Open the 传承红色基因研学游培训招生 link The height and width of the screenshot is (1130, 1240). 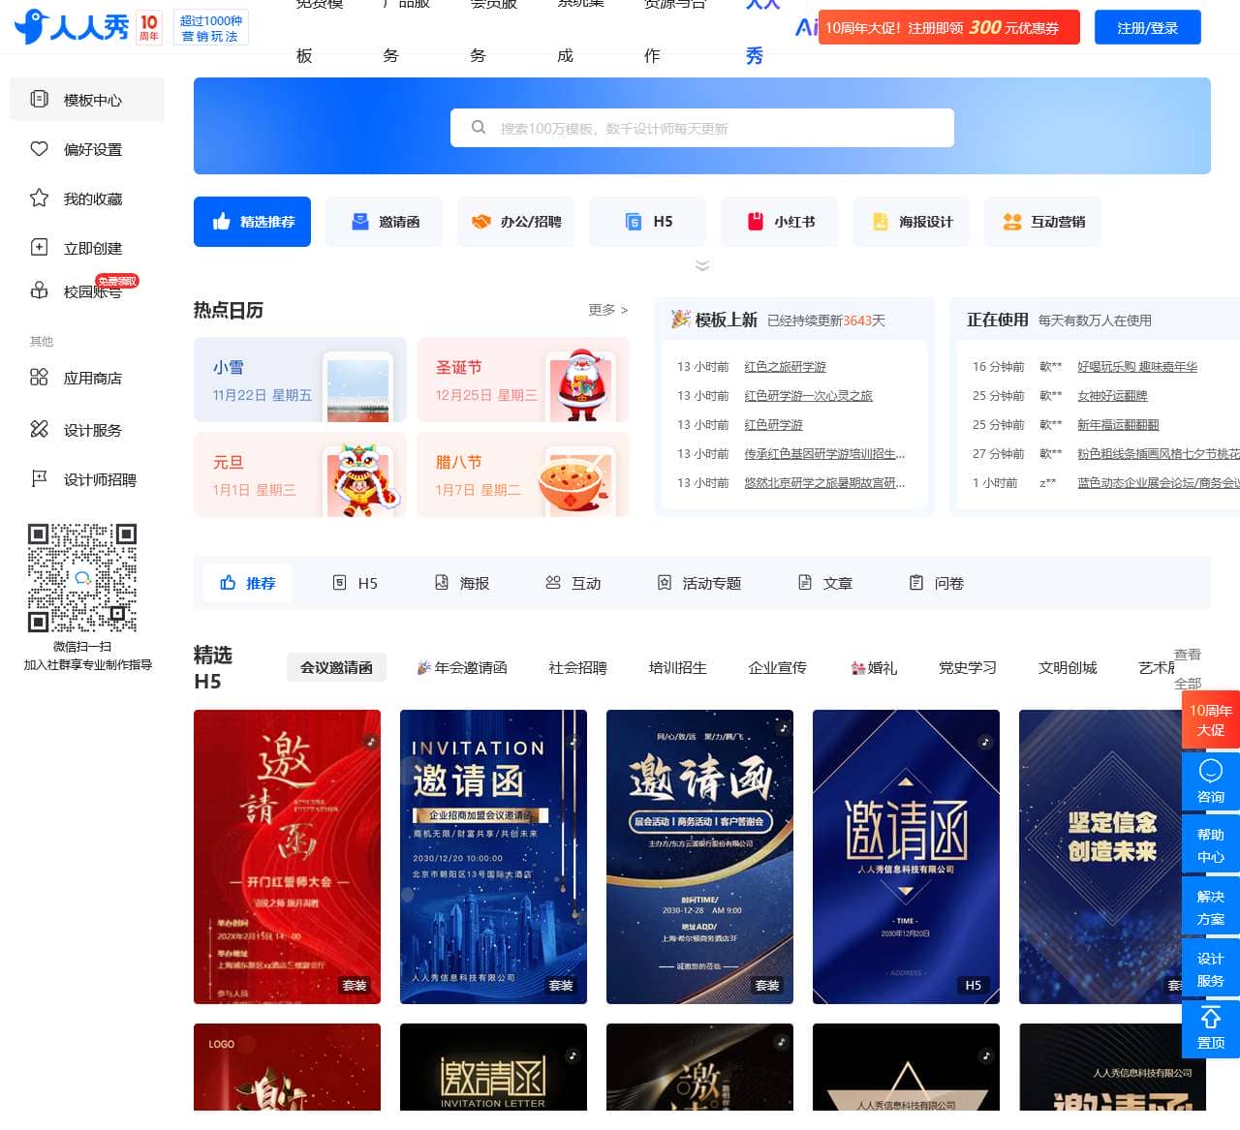pyautogui.click(x=824, y=454)
